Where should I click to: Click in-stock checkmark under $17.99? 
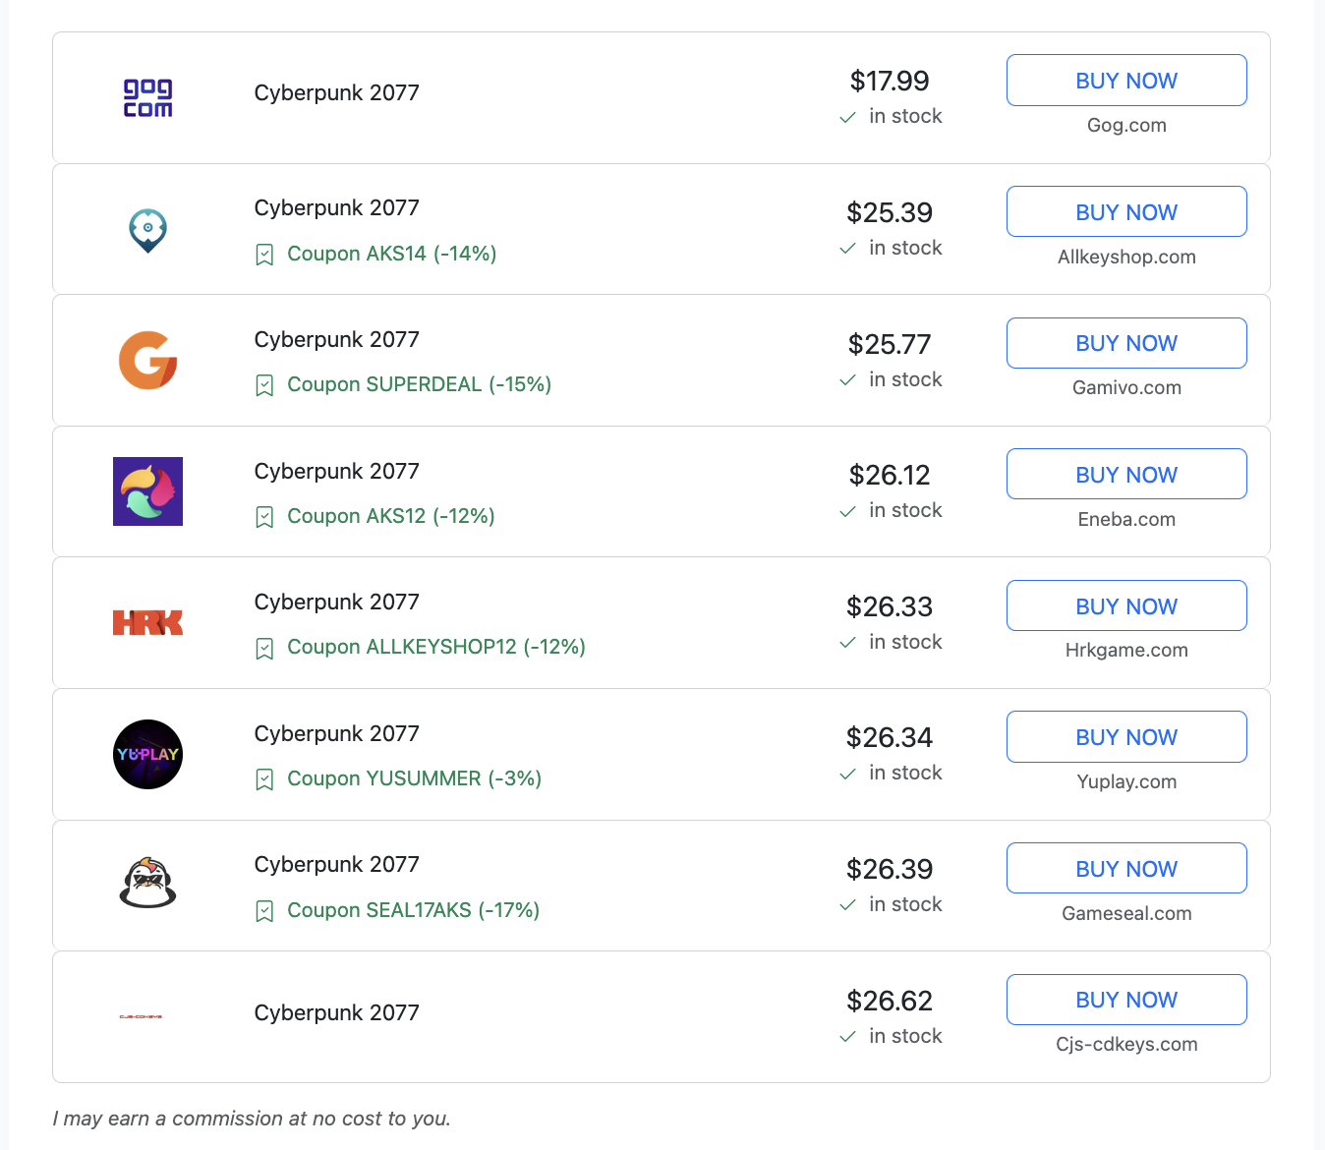coord(847,117)
